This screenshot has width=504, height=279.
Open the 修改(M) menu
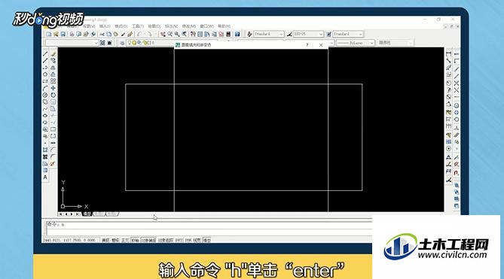coord(188,26)
